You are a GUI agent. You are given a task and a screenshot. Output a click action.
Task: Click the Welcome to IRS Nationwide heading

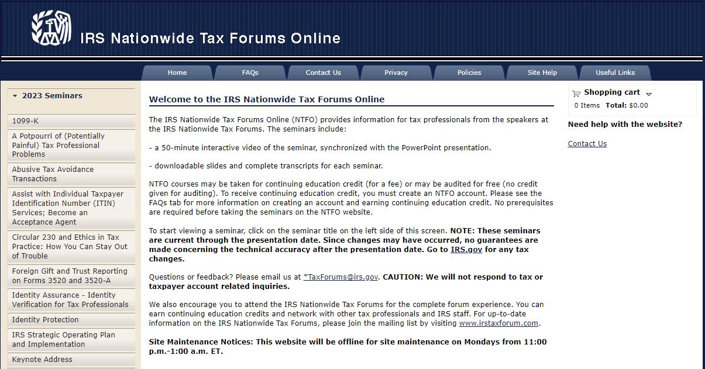267,99
